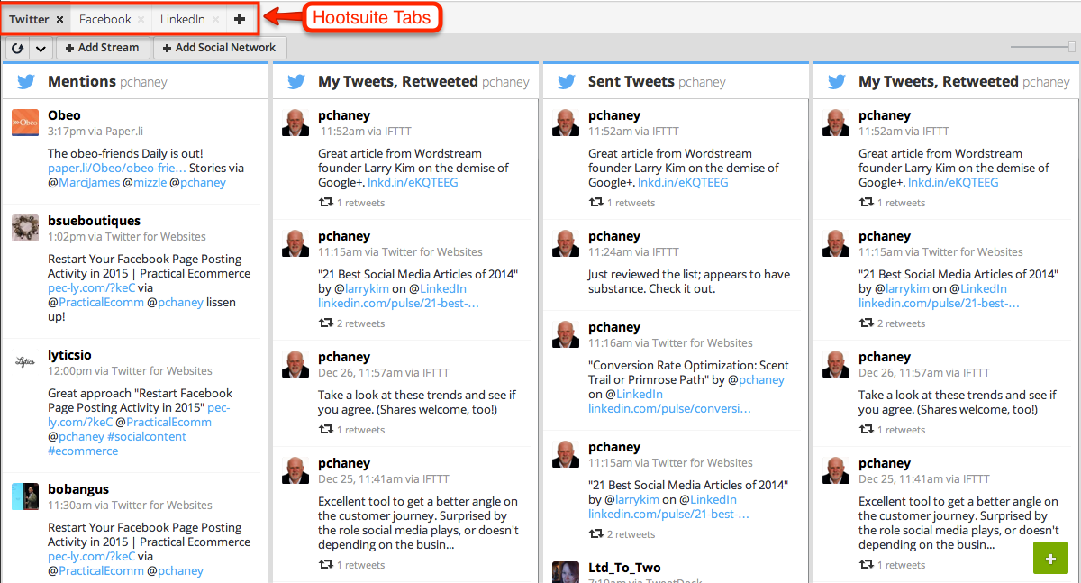Click the #ecommerce hashtag
This screenshot has width=1081, height=583.
[x=84, y=451]
